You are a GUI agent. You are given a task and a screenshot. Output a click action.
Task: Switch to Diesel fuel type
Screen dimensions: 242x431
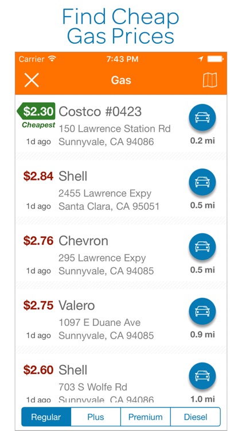pyautogui.click(x=196, y=417)
